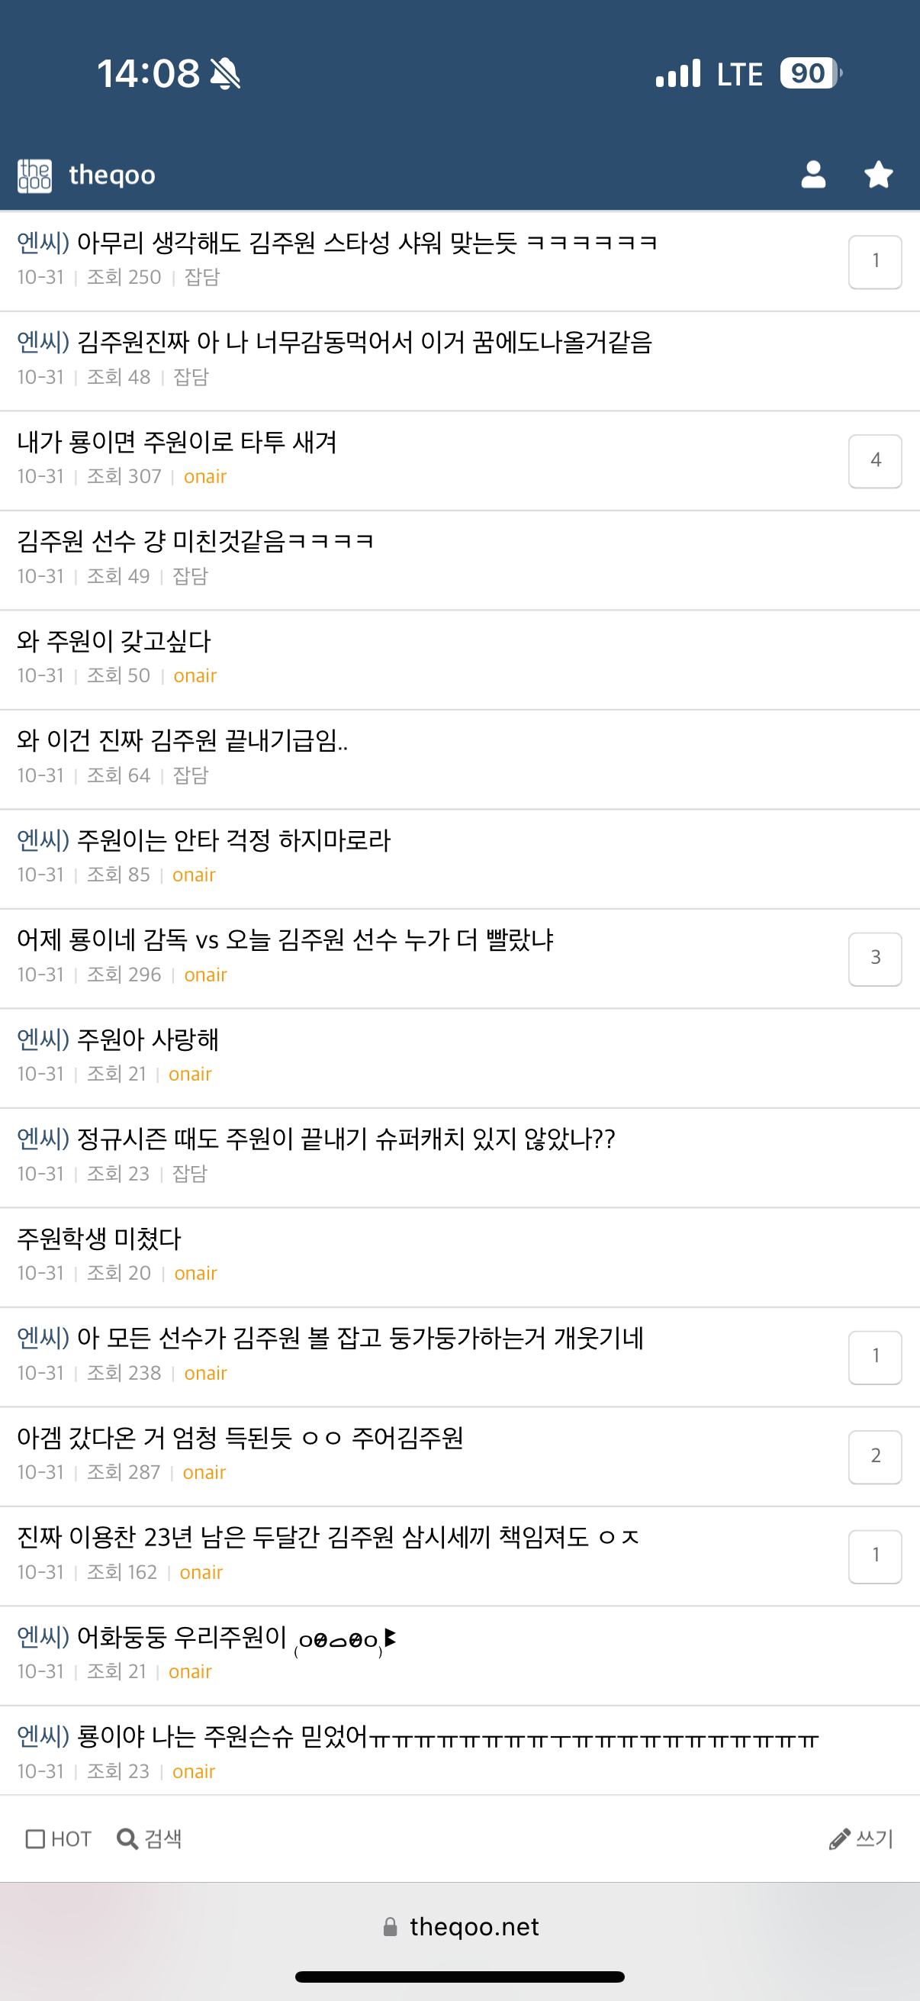Viewport: 920px width, 2001px height.
Task: Open the comment count box showing 3
Action: coord(875,959)
